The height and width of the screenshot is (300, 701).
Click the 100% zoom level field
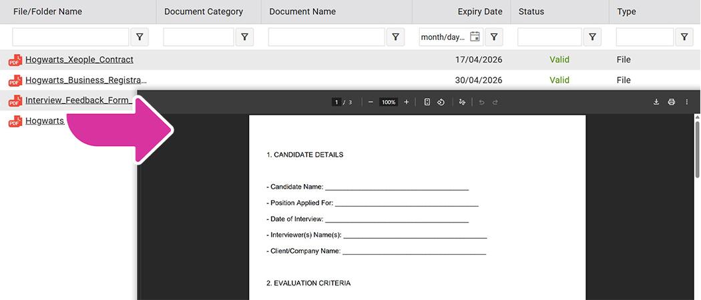389,102
